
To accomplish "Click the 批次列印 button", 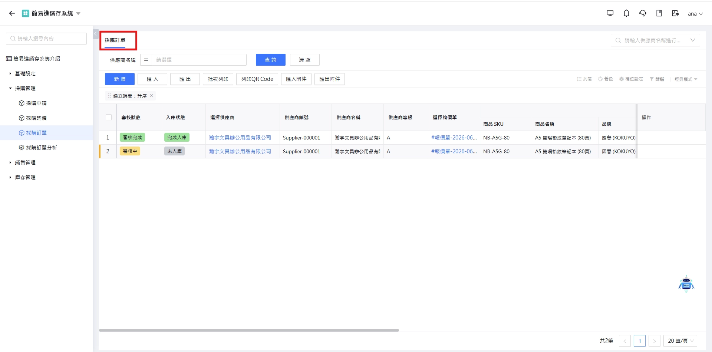I will [218, 79].
